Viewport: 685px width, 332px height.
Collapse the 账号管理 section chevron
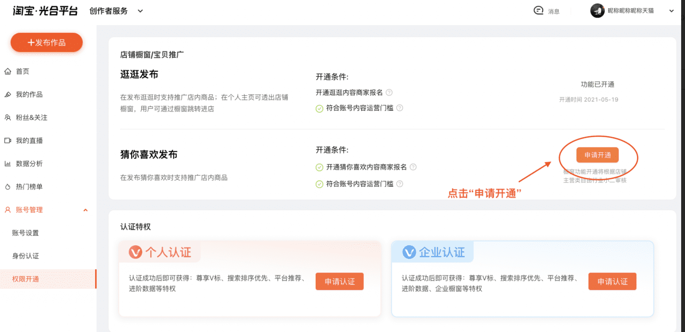click(x=85, y=210)
